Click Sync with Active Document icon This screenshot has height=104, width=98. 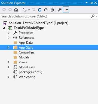pyautogui.click(x=34, y=10)
